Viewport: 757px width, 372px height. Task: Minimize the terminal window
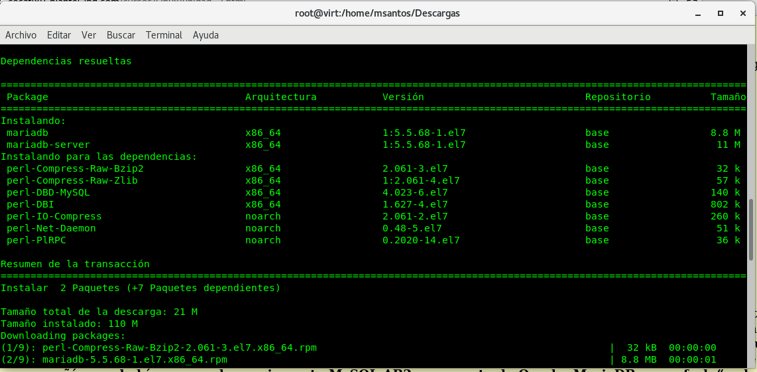pyautogui.click(x=695, y=13)
